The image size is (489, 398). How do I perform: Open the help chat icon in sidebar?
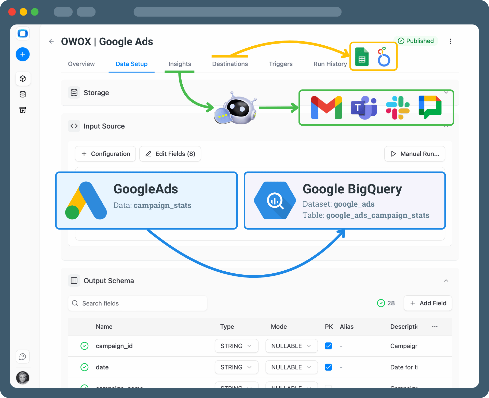pyautogui.click(x=23, y=356)
